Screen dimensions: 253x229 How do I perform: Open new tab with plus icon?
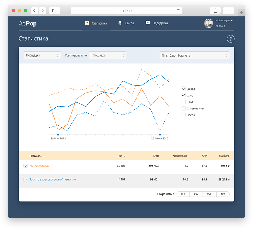[x=241, y=12]
